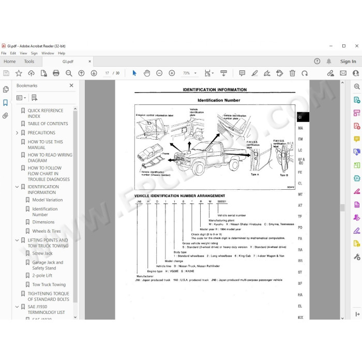The width and height of the screenshot is (362, 362).
Task: Collapse LIFTING POINTS AND TOW TRUCK TOWING
Action: coord(17,240)
